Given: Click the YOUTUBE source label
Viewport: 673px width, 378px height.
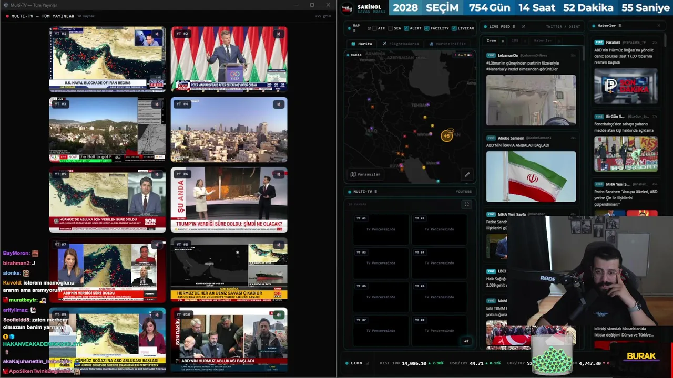Looking at the screenshot, I should click(464, 192).
